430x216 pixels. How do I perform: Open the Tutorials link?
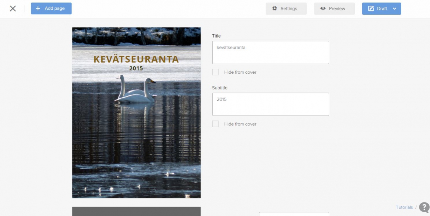coord(404,207)
